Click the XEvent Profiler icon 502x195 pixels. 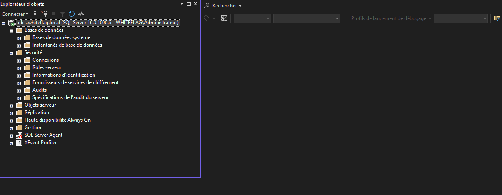click(x=19, y=143)
